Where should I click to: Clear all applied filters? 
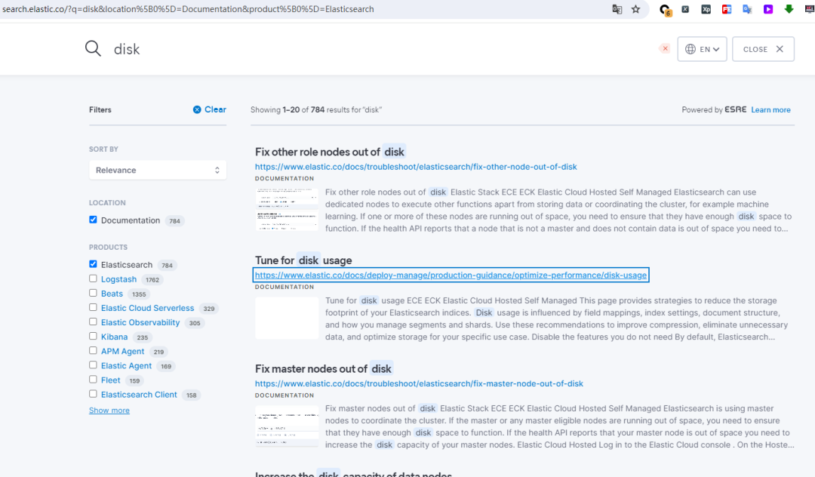[210, 109]
